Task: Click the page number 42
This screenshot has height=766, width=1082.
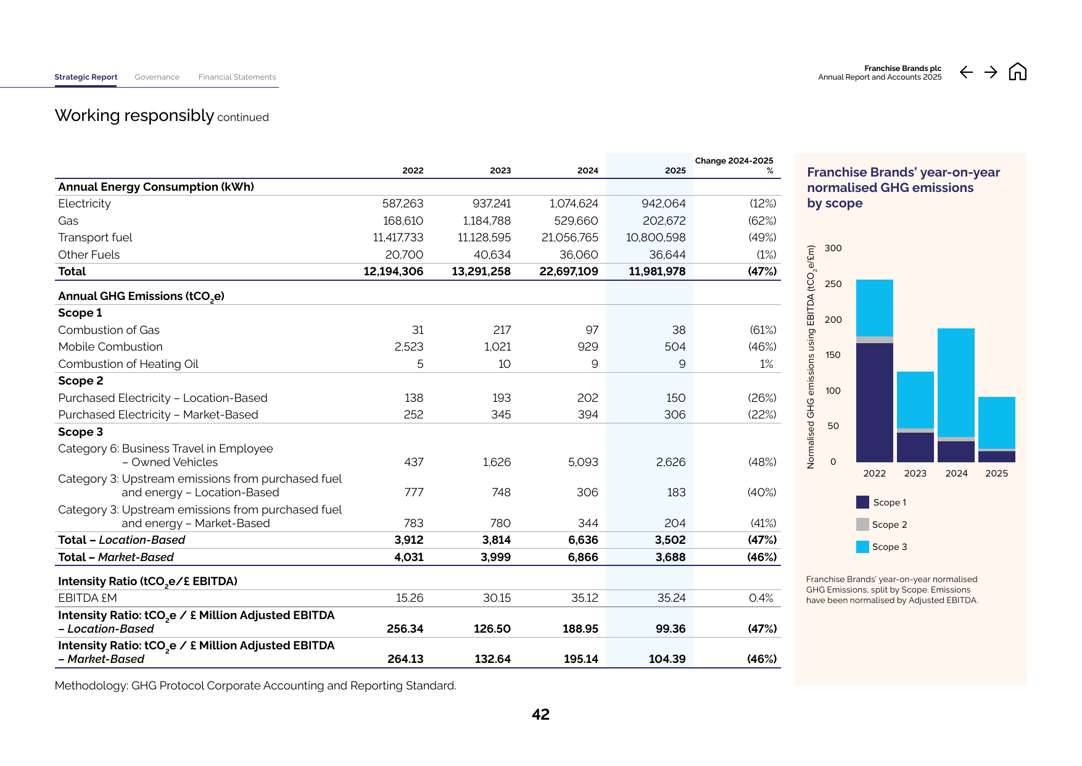Action: tap(540, 714)
